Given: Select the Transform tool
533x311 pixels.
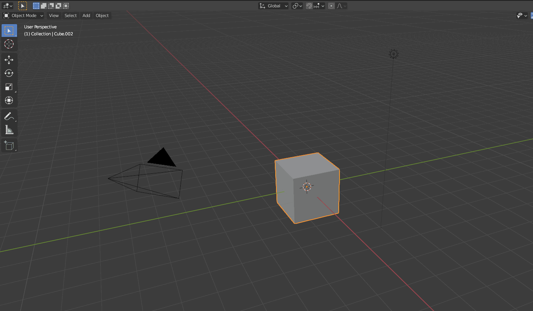Looking at the screenshot, I should click(x=9, y=100).
